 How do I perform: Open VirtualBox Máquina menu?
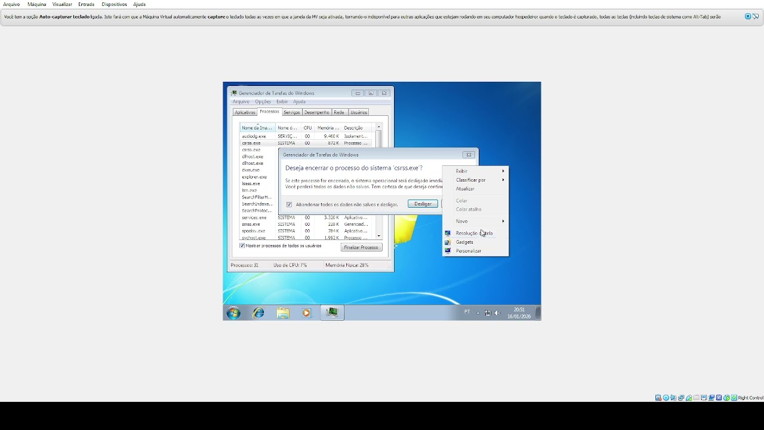(x=37, y=4)
